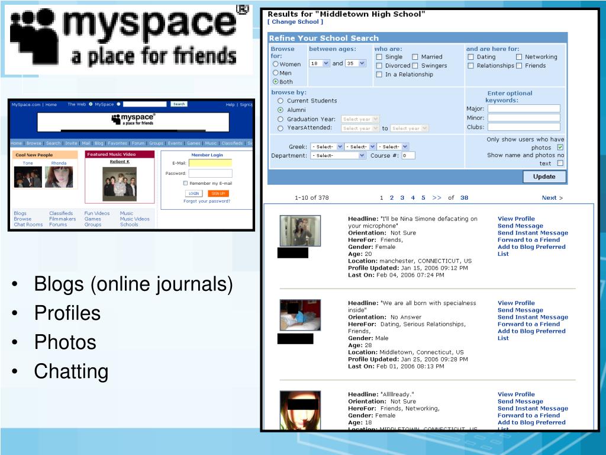
Task: Open the third Greek select dropdown
Action: click(393, 147)
